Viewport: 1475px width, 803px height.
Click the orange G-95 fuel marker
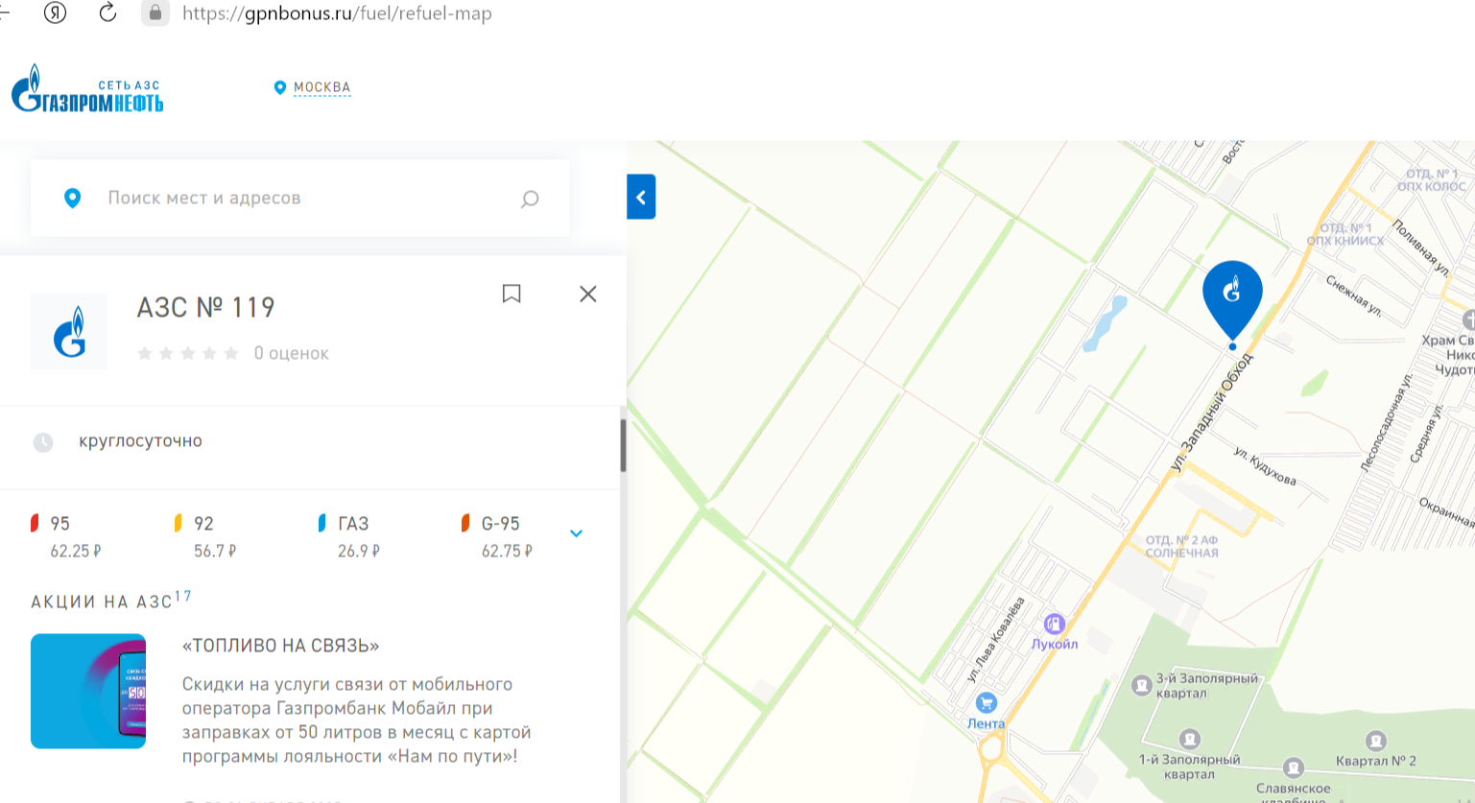coord(465,523)
